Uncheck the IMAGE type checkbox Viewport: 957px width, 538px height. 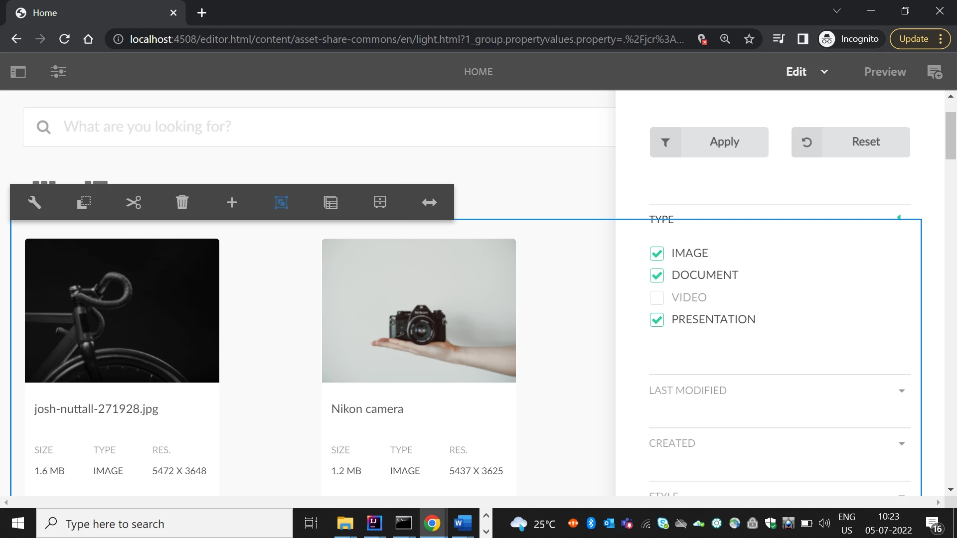pyautogui.click(x=657, y=254)
